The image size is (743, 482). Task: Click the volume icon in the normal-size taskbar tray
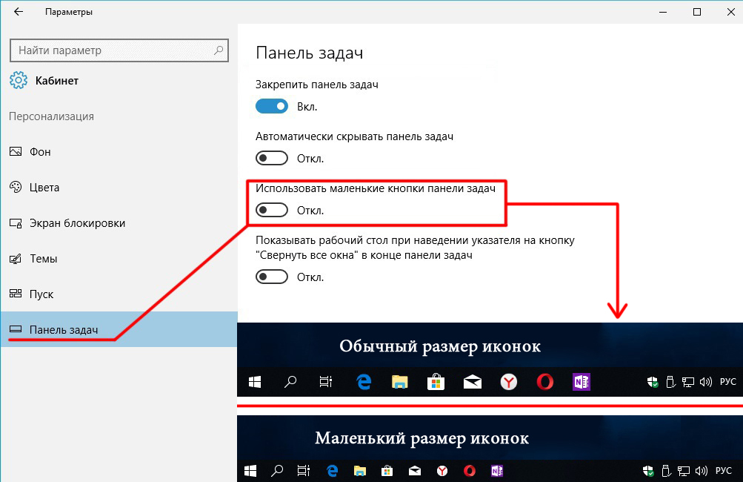tap(704, 382)
